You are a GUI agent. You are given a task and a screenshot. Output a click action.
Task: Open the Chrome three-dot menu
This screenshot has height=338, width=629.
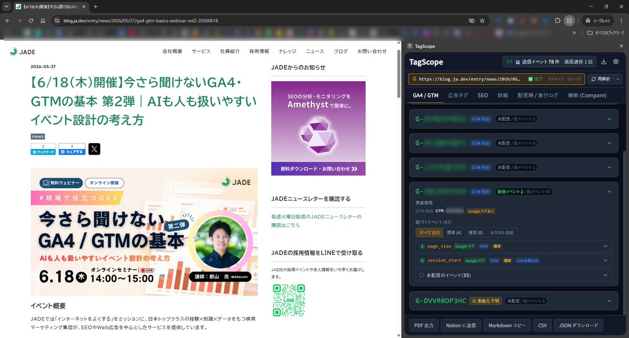click(x=622, y=20)
